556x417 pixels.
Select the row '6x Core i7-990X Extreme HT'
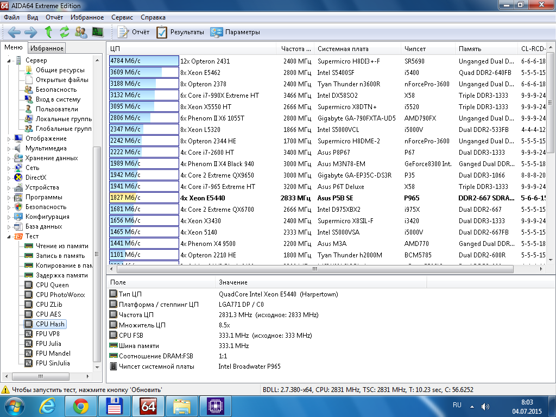tap(326, 96)
